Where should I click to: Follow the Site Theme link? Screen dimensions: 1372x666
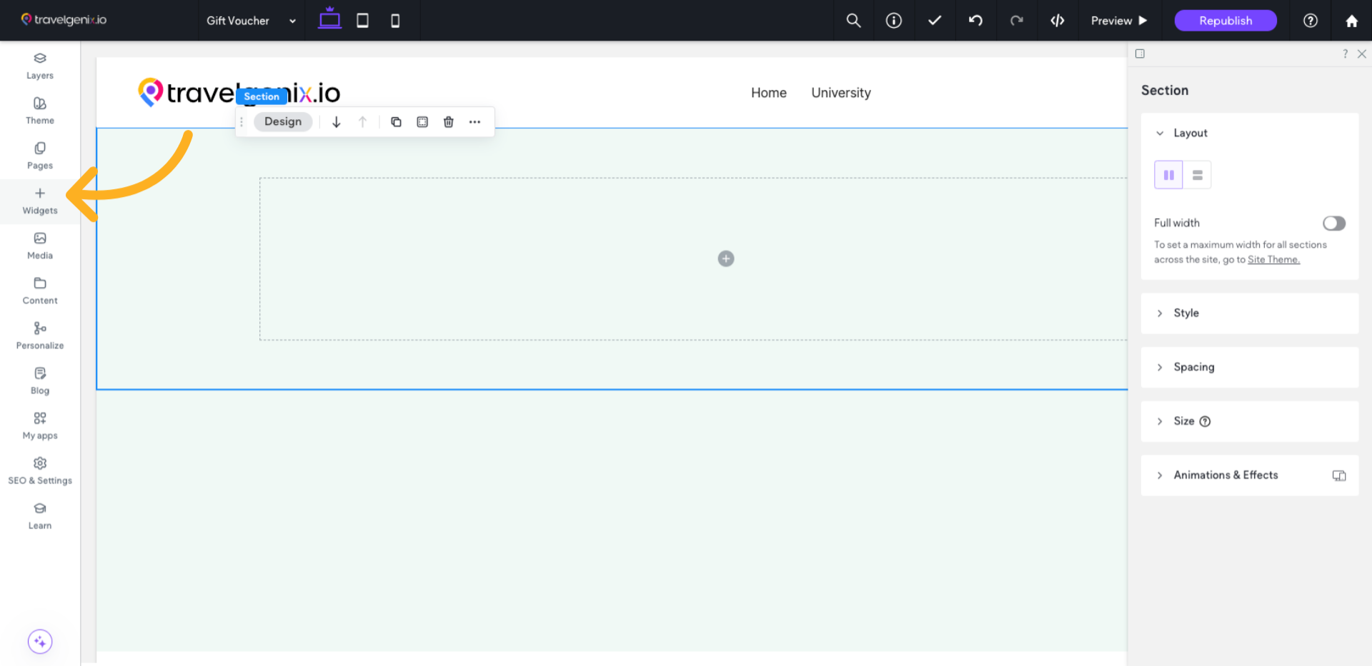tap(1273, 260)
